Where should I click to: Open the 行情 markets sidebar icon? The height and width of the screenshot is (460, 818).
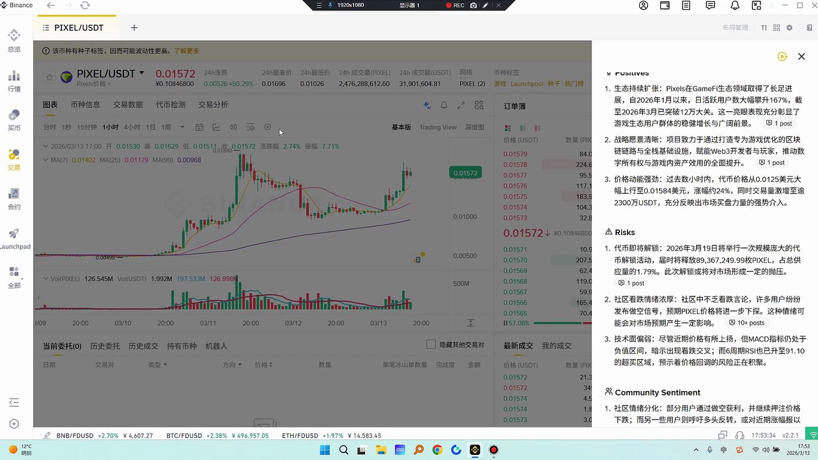coord(14,80)
